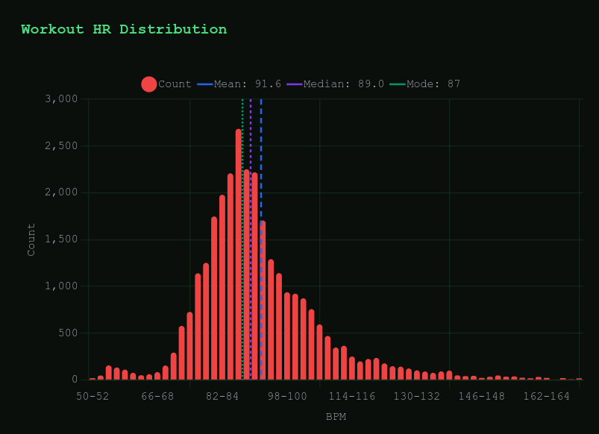Click the BPM x-axis title
Image resolution: width=599 pixels, height=434 pixels.
tap(336, 417)
